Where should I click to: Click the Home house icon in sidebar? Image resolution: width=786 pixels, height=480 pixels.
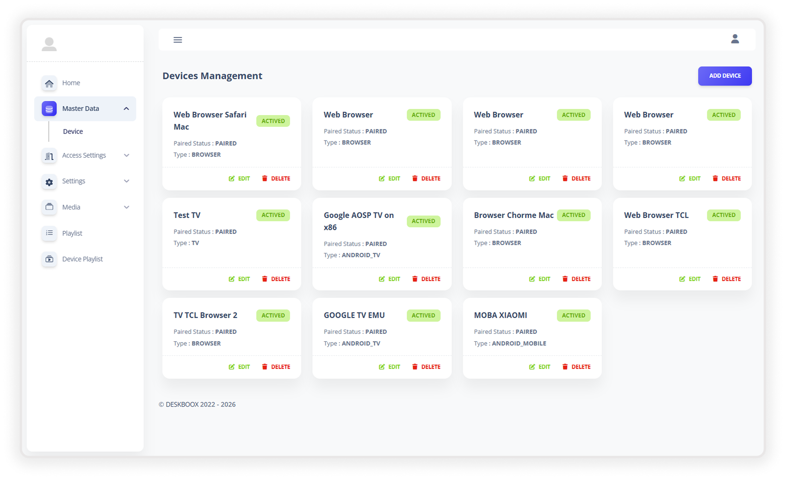point(49,83)
